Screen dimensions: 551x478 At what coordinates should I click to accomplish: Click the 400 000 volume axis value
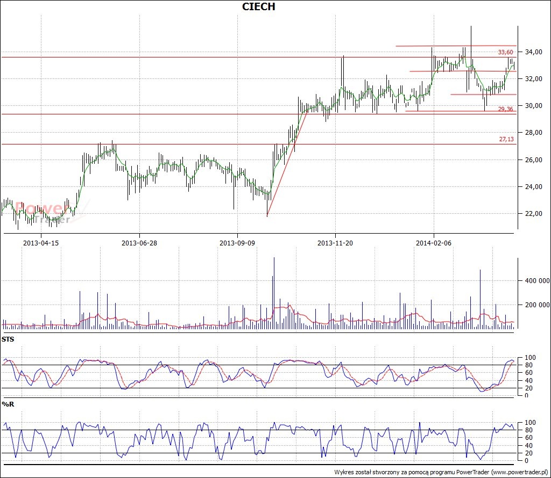(x=538, y=281)
